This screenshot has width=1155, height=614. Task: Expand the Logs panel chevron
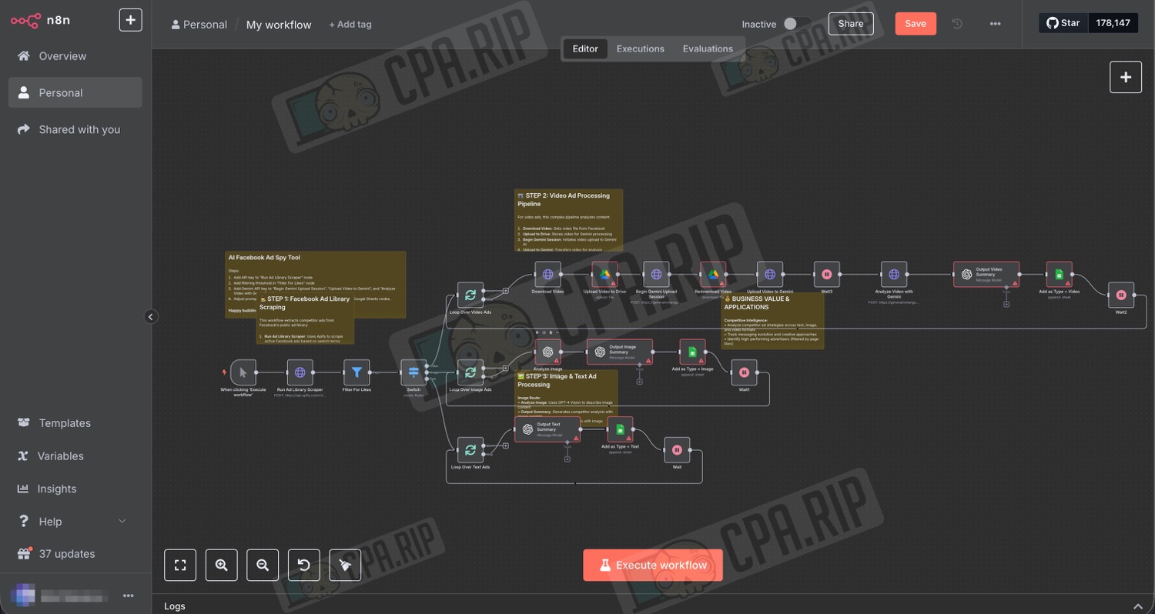click(1137, 606)
